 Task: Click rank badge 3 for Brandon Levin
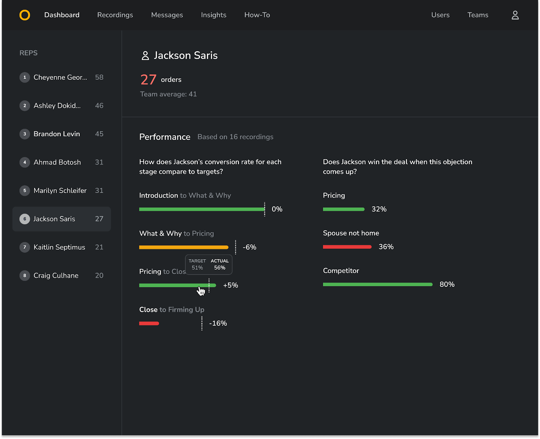(25, 134)
